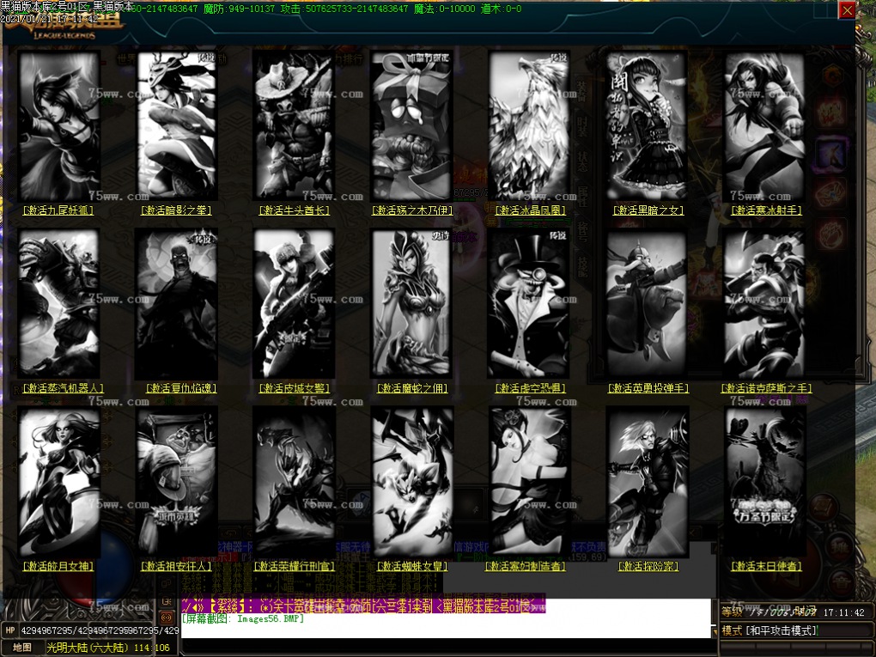The width and height of the screenshot is (876, 657).
Task: Select the 激活皎月女神 link
Action: tap(58, 566)
